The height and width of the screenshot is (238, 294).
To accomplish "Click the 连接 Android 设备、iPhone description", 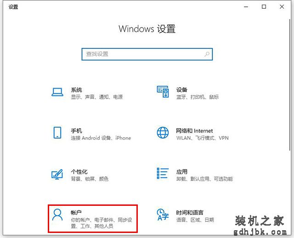I will (x=101, y=138).
